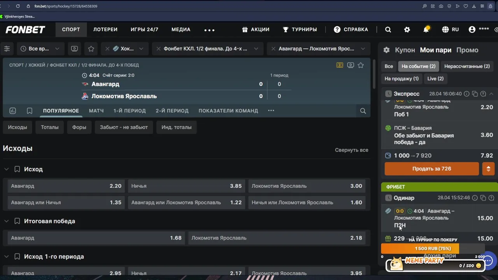498x280 pixels.
Task: Select the ПОПУЛЯРНОЕ tab
Action: point(61,111)
